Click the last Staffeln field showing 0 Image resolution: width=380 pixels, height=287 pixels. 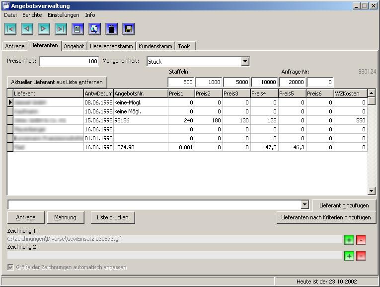pyautogui.click(x=320, y=82)
